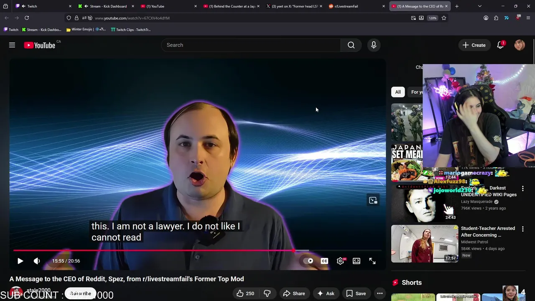The height and width of the screenshot is (301, 535).
Task: Open the player settings gear
Action: coord(341,261)
